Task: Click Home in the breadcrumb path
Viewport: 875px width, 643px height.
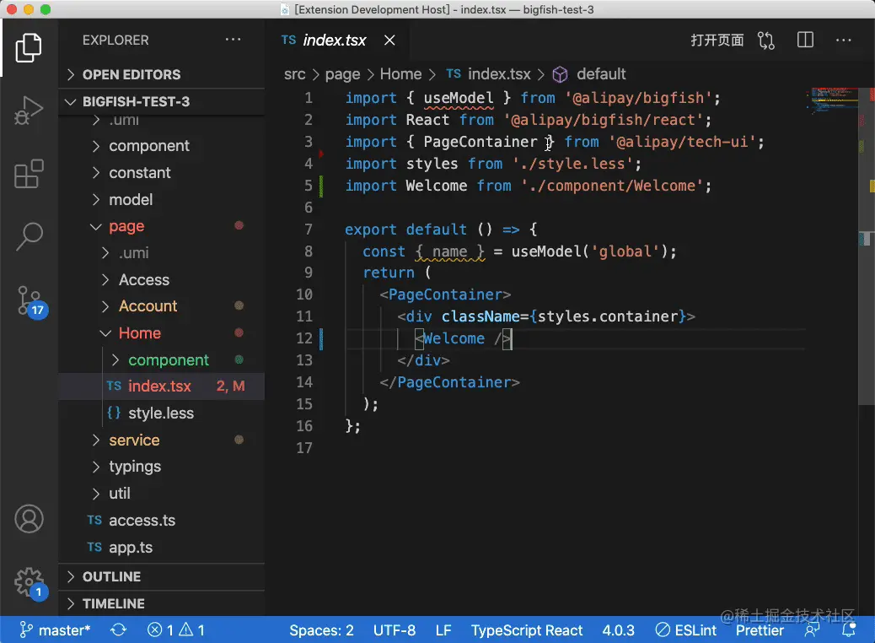Action: click(x=400, y=73)
